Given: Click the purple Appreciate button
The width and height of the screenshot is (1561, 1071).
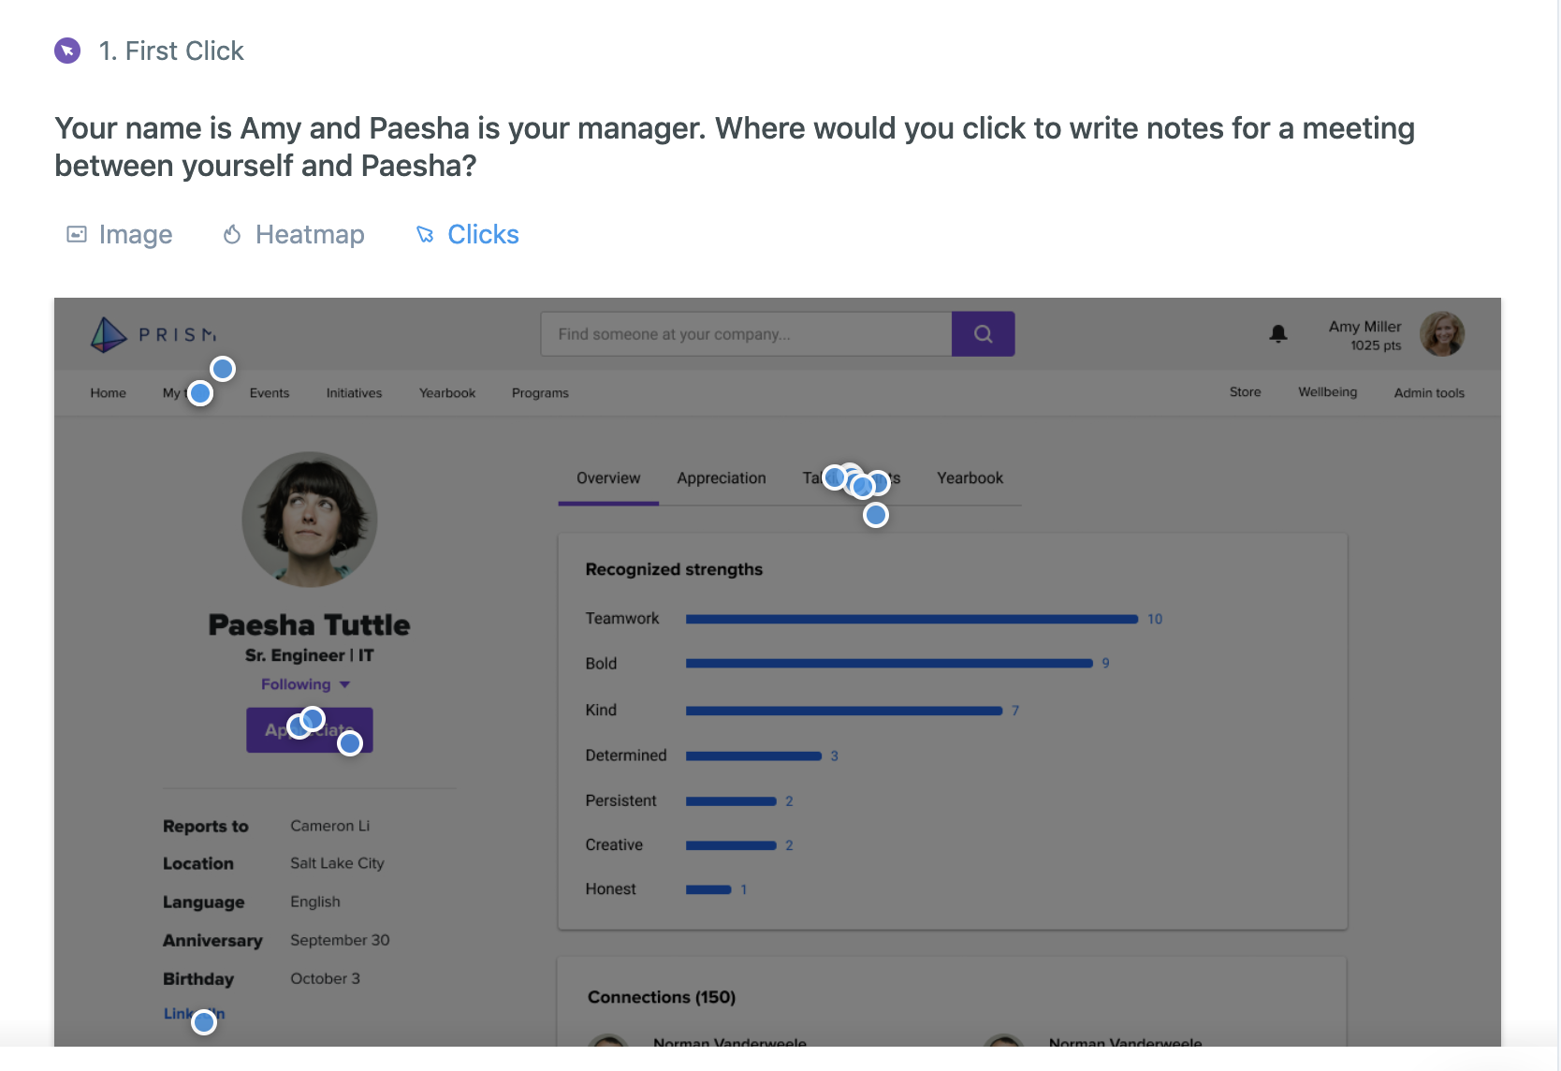Looking at the screenshot, I should (310, 730).
